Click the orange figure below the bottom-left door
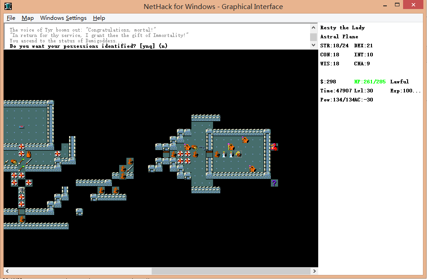This screenshot has height=279, width=427. tap(22, 219)
